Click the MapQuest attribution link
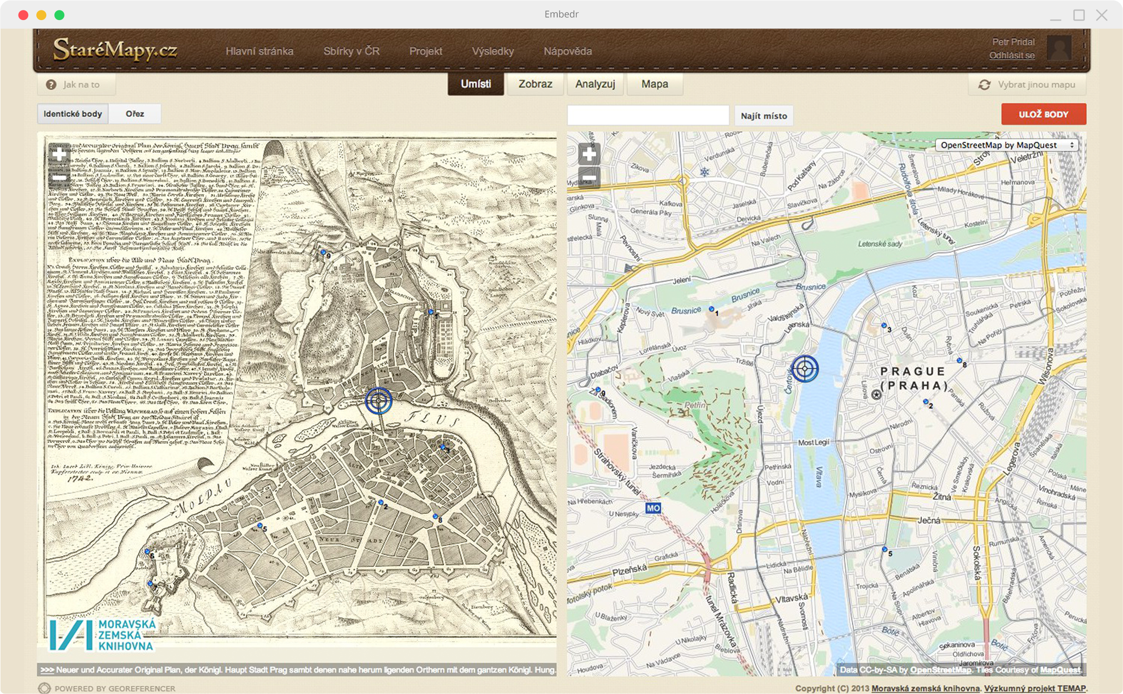 [x=1060, y=670]
